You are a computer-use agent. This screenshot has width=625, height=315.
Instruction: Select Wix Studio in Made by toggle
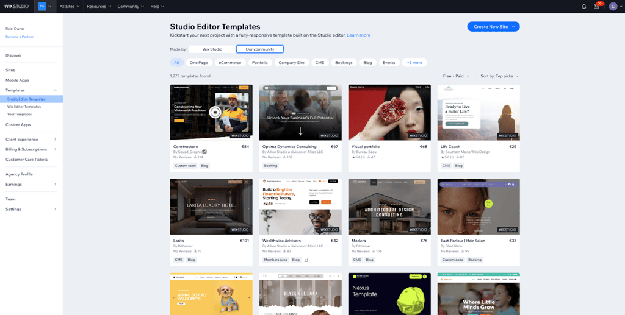pos(212,49)
